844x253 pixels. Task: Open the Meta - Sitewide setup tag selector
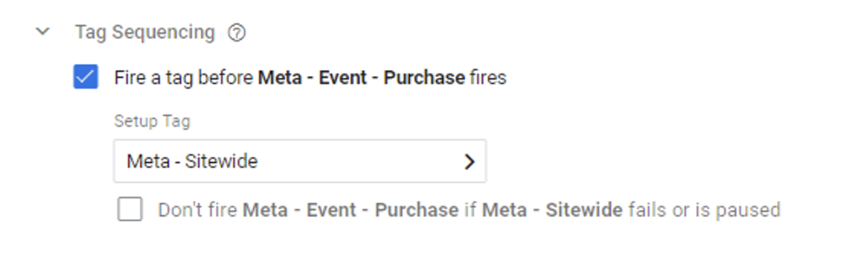300,161
